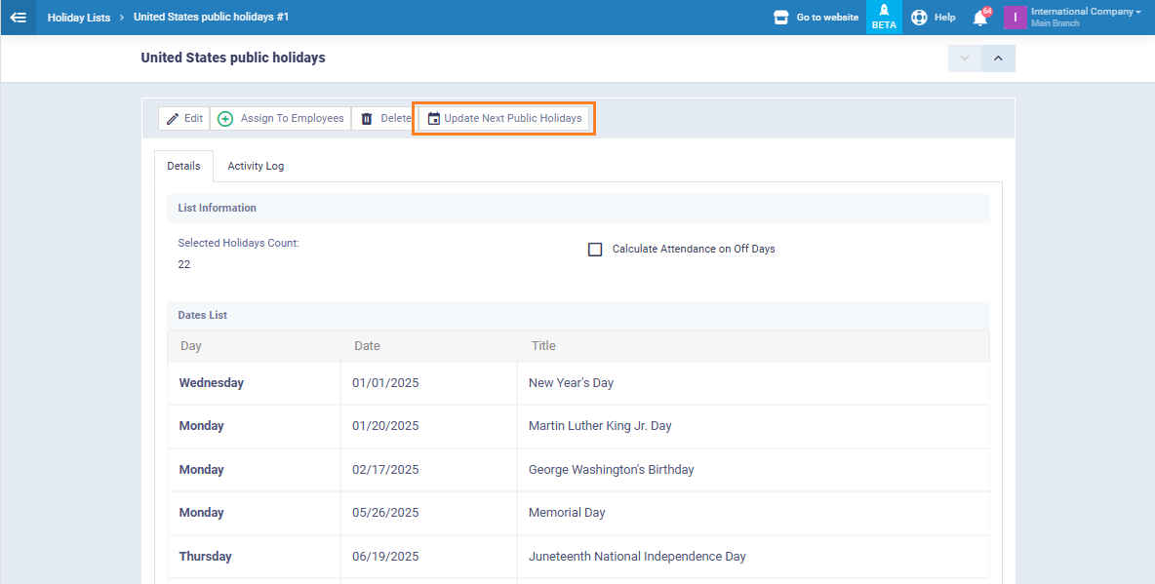Open the notifications bell
1155x584 pixels.
[980, 18]
